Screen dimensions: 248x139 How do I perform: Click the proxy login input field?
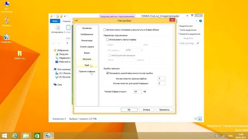(127, 60)
